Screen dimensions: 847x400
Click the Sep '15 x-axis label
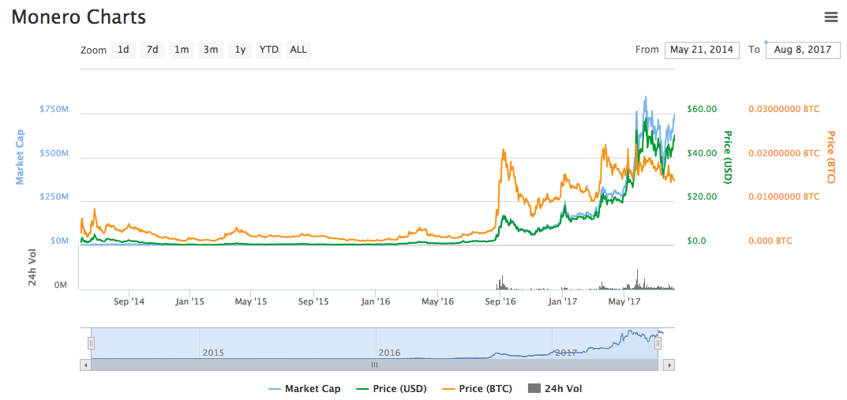point(315,301)
